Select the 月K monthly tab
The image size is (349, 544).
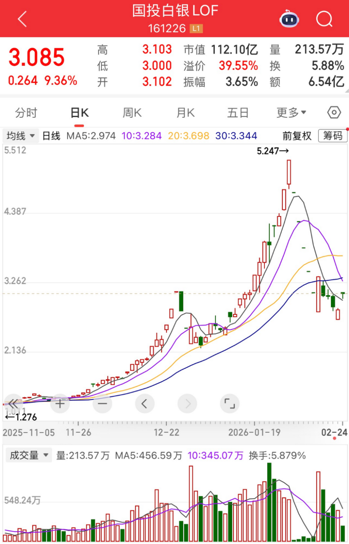(185, 113)
